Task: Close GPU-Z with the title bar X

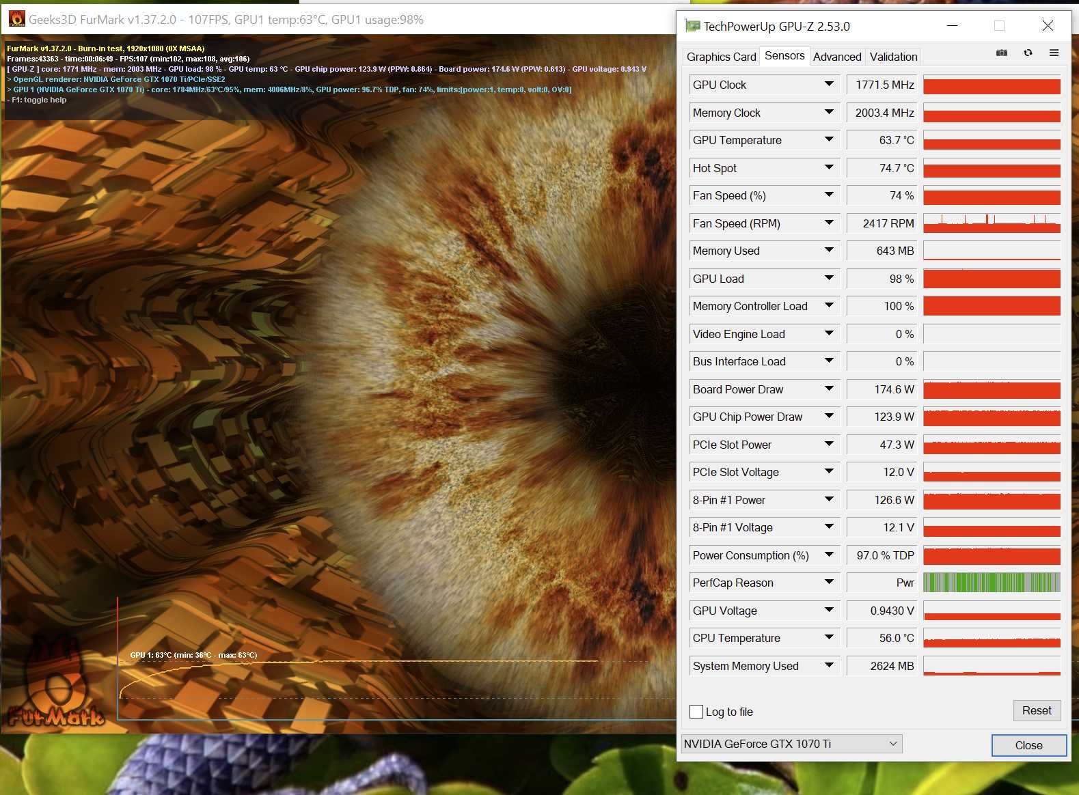Action: 1048,26
